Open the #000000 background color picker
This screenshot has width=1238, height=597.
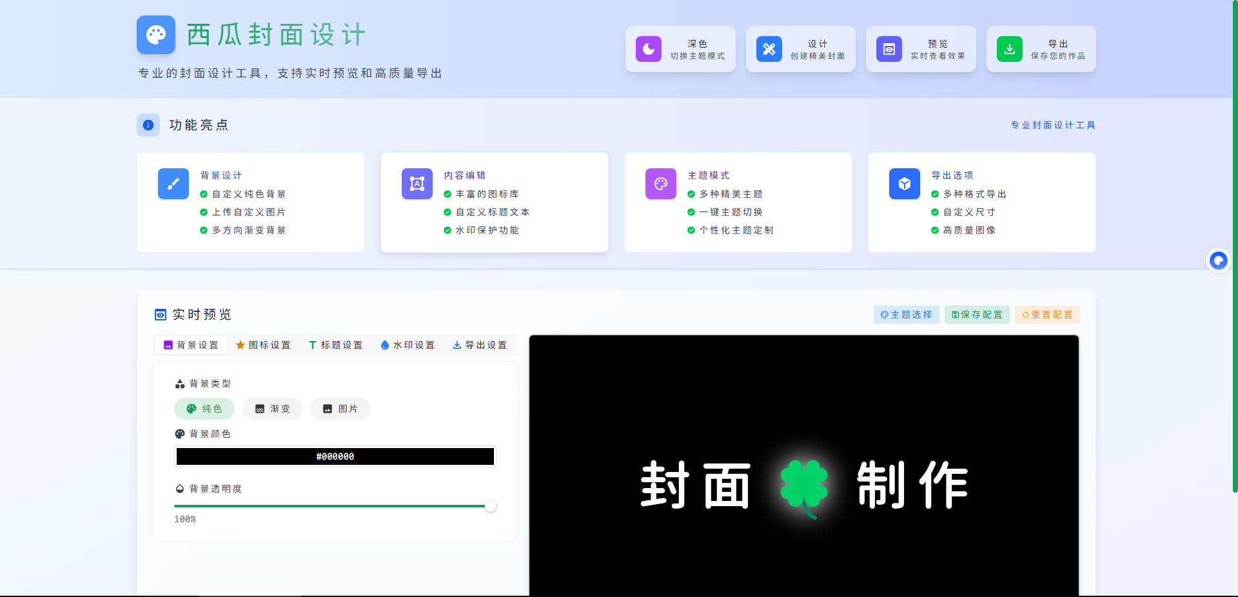(335, 456)
